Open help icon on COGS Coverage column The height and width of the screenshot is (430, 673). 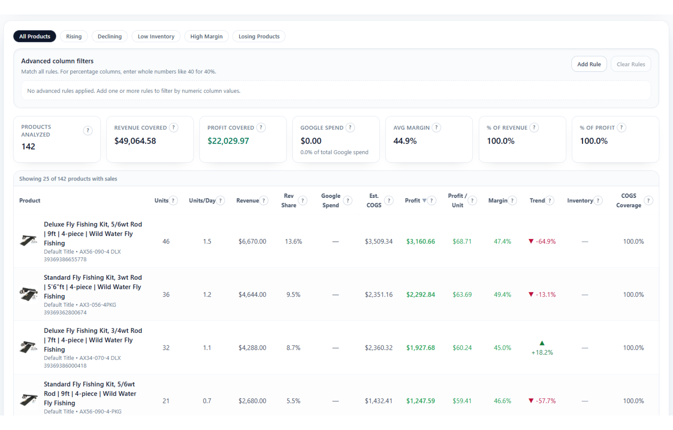[649, 200]
